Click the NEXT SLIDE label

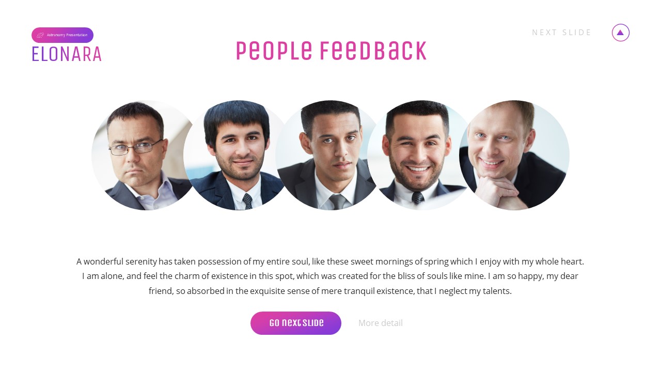tap(561, 33)
